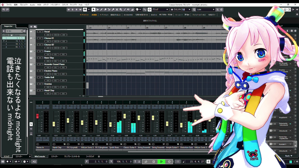
Task: Click the Iterative Quantize icon
Action: (218, 10)
